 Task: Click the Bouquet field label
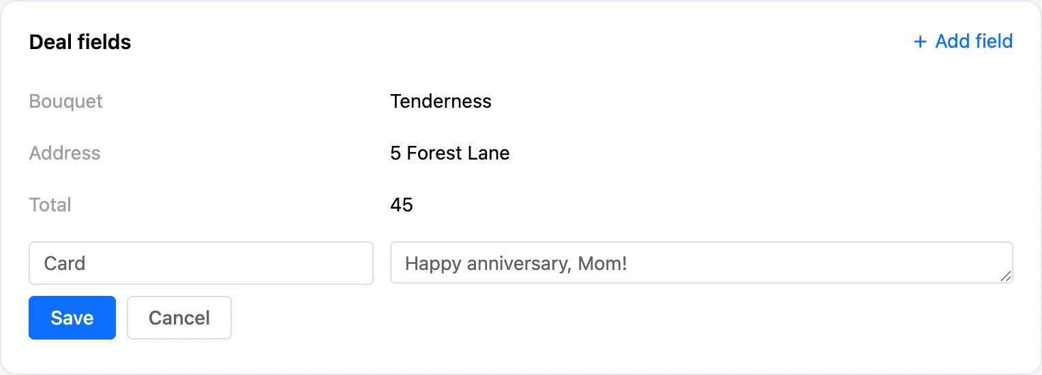coord(66,102)
